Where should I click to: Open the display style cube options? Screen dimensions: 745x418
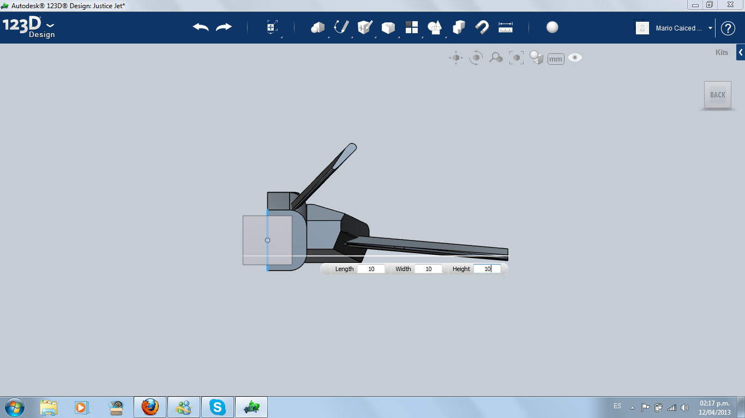pyautogui.click(x=537, y=58)
